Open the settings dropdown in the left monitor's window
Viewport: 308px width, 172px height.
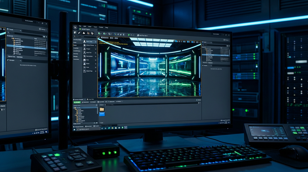(43, 30)
